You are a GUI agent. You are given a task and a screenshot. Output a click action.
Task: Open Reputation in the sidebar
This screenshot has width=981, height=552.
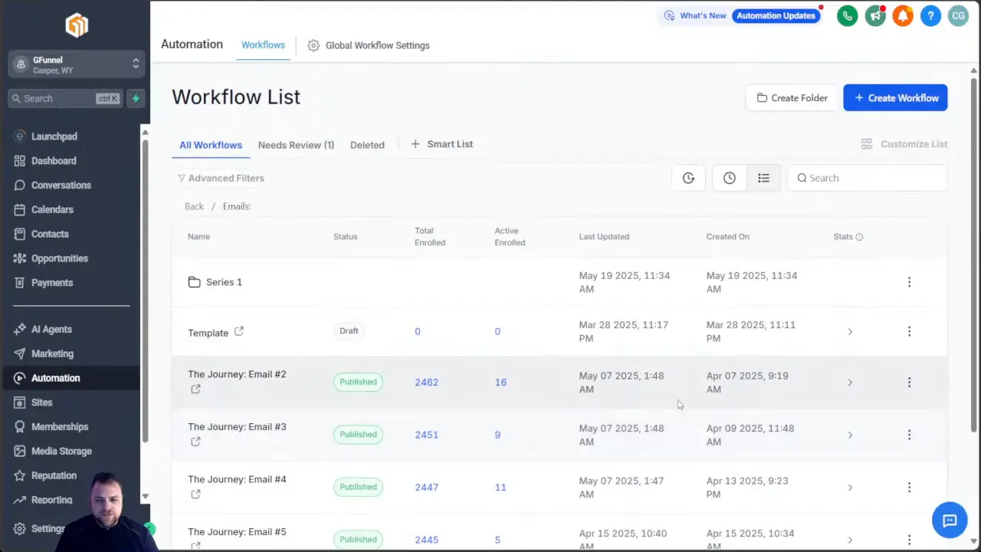pos(54,476)
